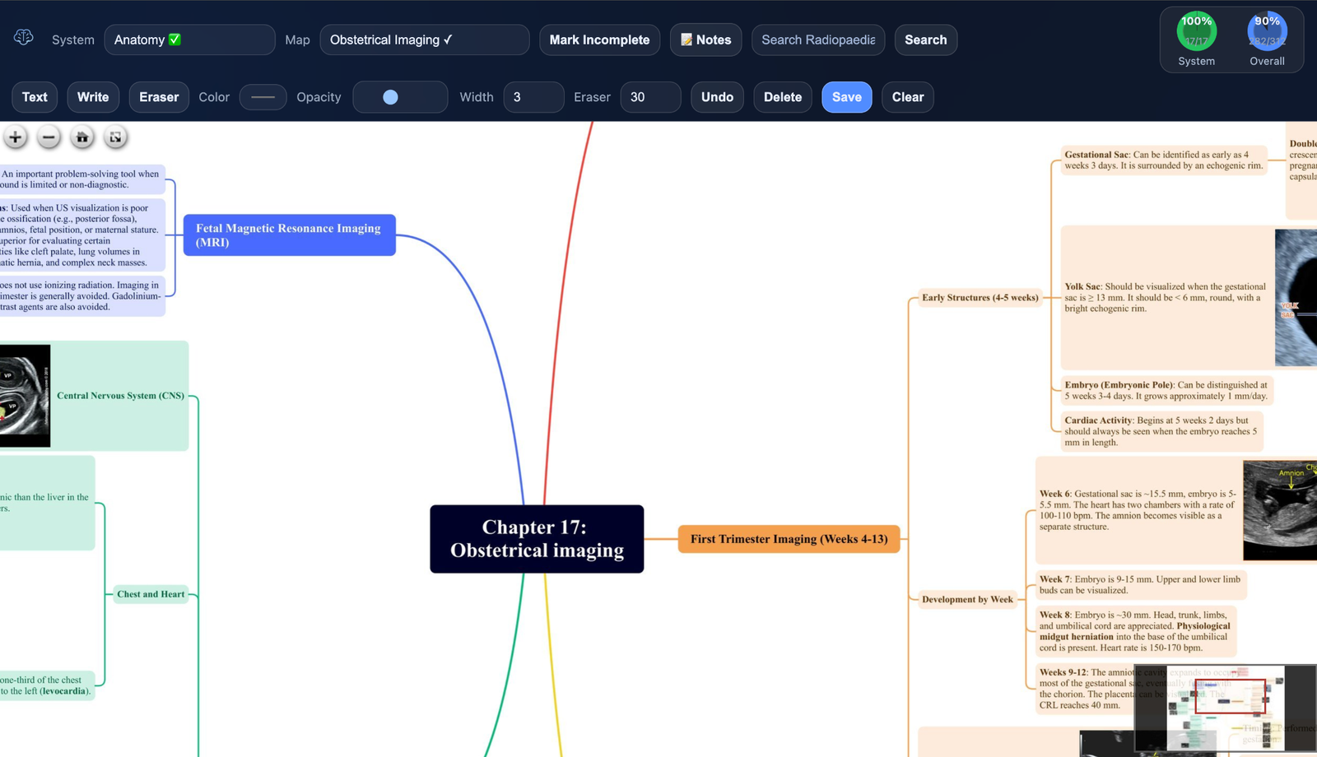
Task: Save the annotations
Action: pyautogui.click(x=846, y=97)
